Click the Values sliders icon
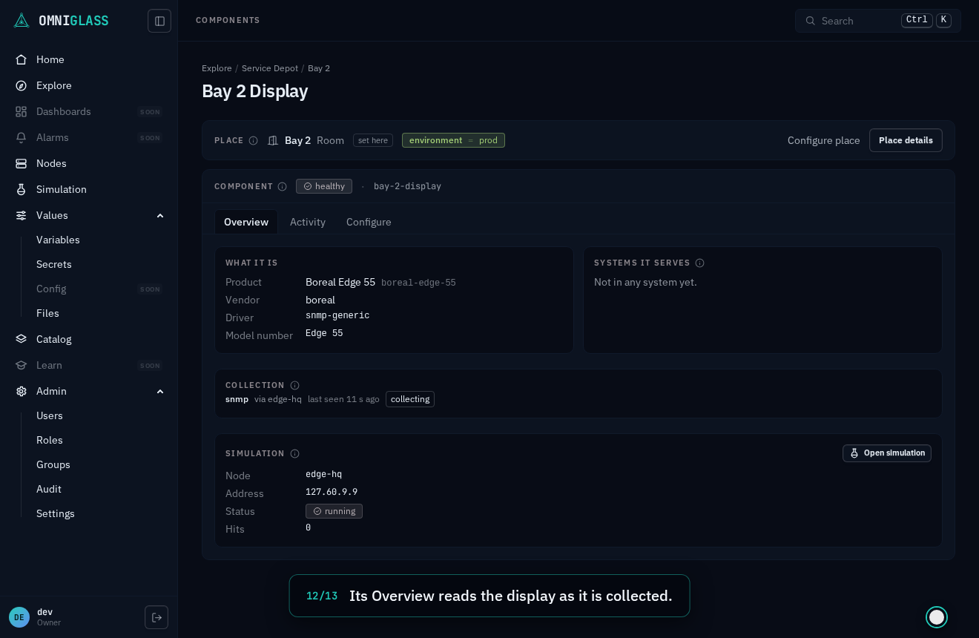The width and height of the screenshot is (979, 638). (x=22, y=215)
